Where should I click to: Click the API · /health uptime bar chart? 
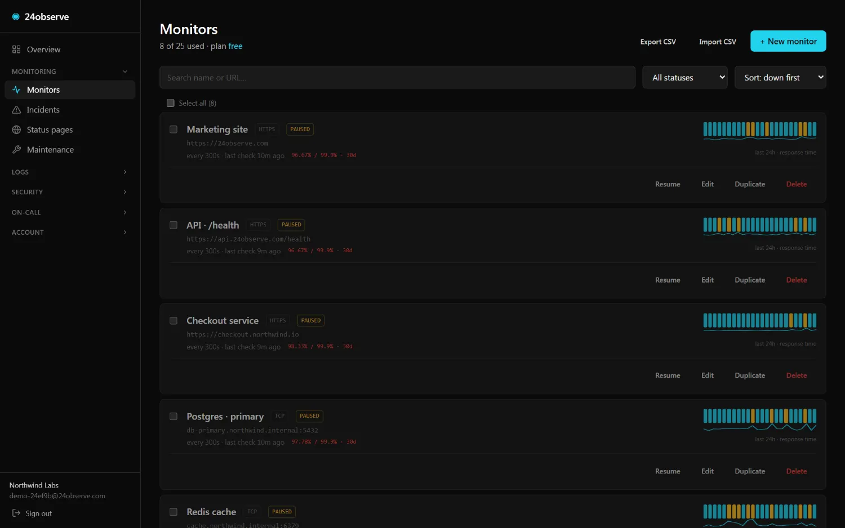coord(760,225)
